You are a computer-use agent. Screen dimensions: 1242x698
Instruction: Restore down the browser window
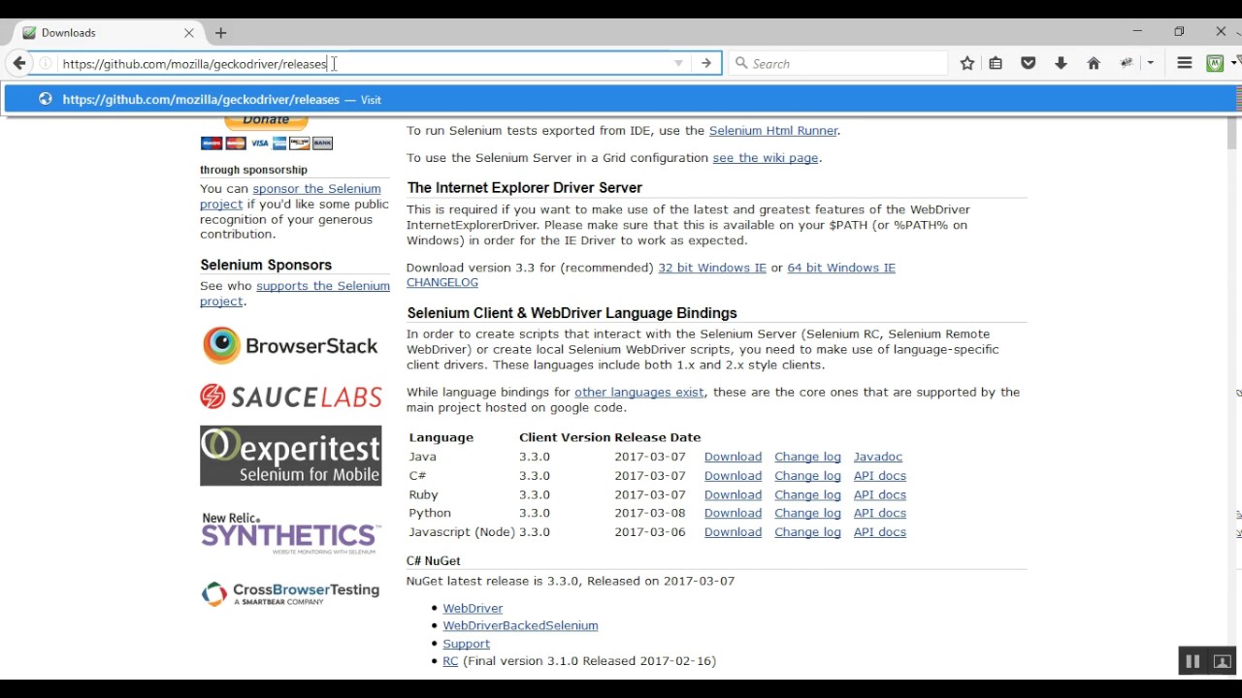[1179, 31]
